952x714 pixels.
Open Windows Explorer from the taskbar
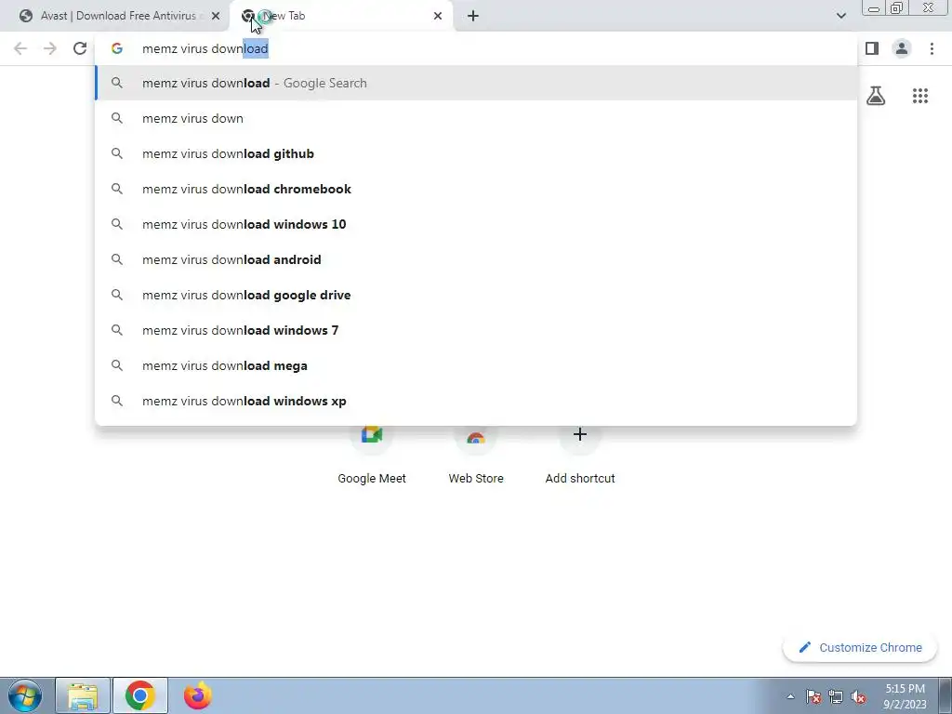point(83,695)
